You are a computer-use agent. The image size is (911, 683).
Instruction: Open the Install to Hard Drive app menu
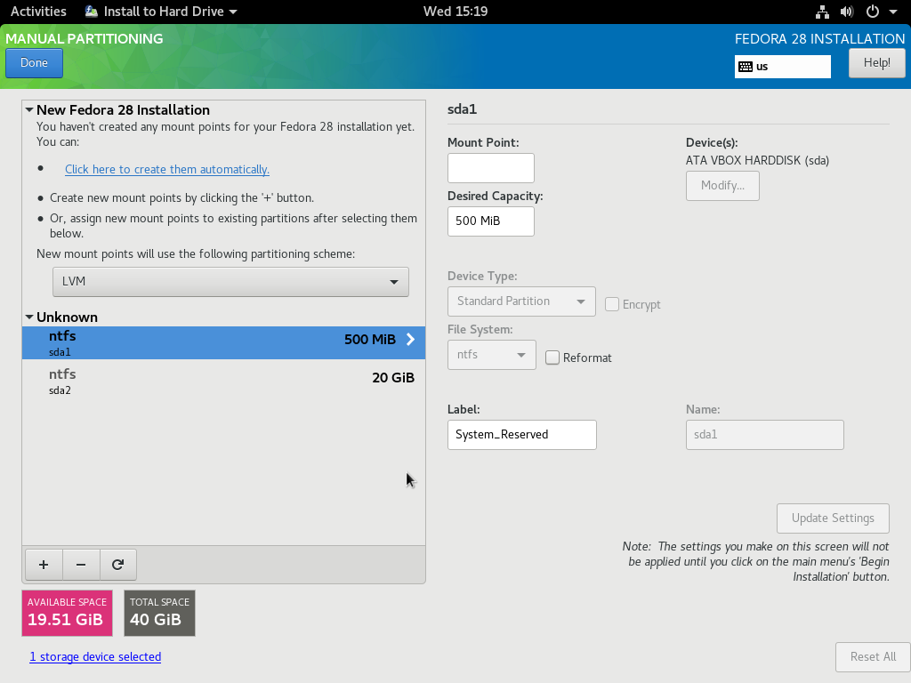pyautogui.click(x=161, y=12)
